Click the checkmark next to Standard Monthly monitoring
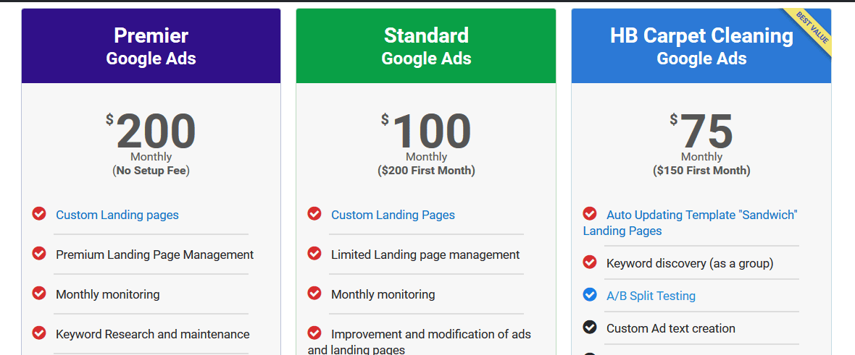The image size is (855, 355). point(314,293)
